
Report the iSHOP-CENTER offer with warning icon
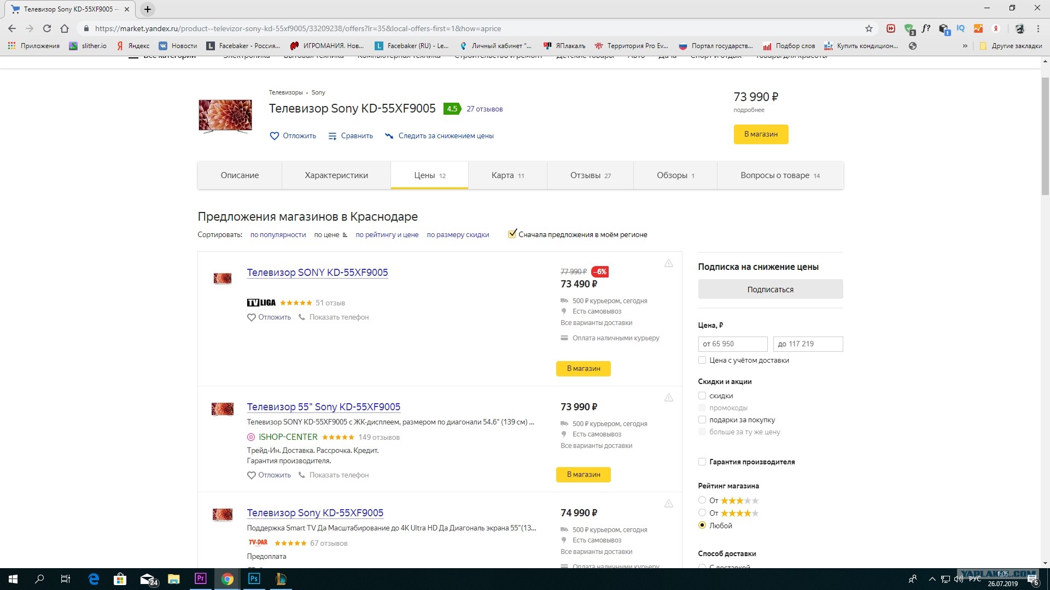tap(668, 398)
